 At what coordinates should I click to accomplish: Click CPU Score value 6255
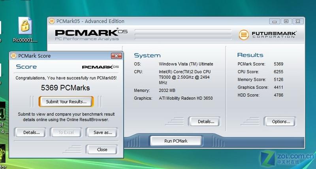click(x=278, y=72)
